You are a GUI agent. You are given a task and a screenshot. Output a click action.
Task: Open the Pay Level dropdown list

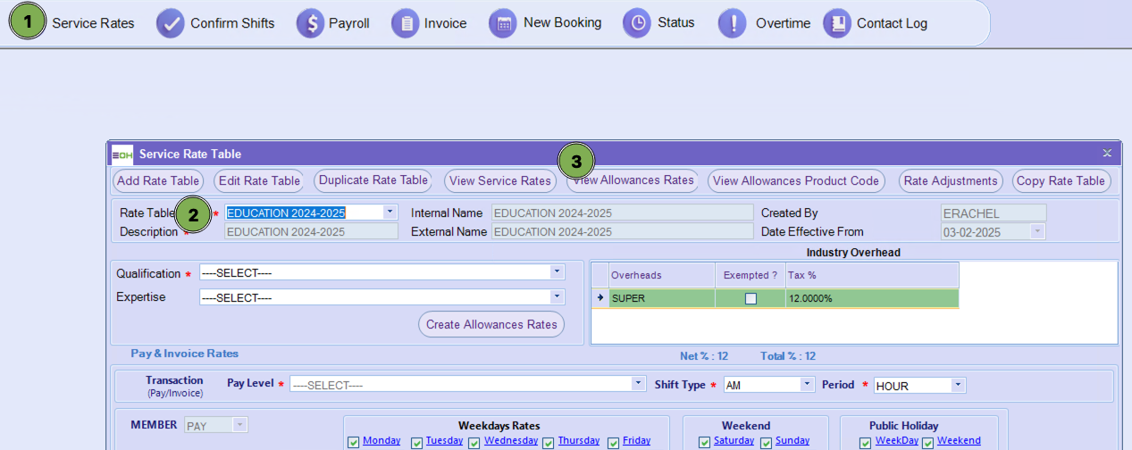[638, 384]
